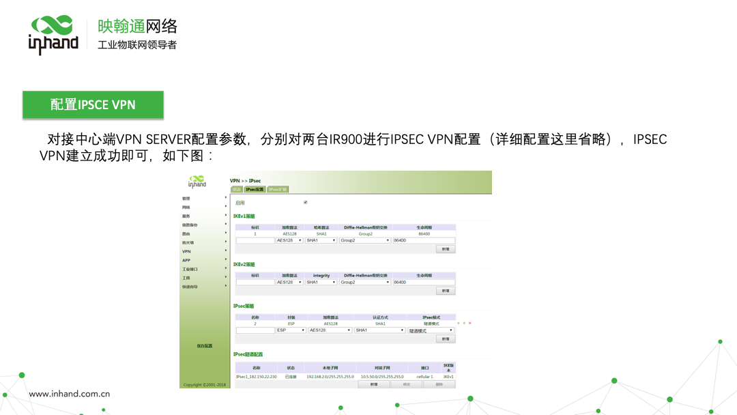Screen dimensions: 737x415
Task: Open IKEv1 encryption algorithm AES128 dropdown
Action: (x=289, y=240)
